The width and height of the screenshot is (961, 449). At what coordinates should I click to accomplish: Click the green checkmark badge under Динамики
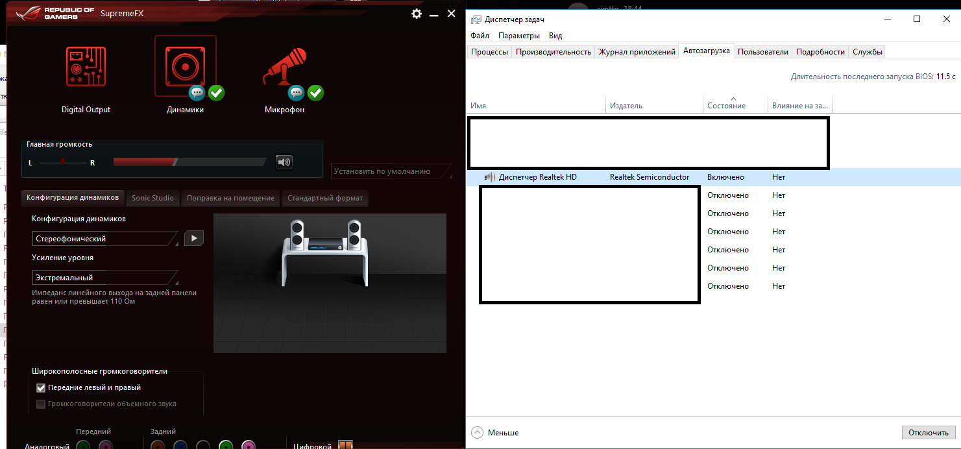[216, 93]
